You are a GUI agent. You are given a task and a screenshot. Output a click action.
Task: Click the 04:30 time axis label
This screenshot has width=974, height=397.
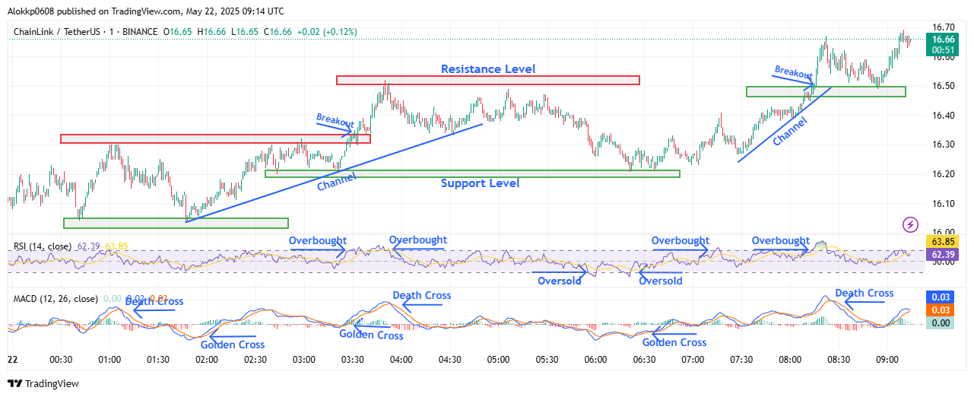tap(449, 359)
